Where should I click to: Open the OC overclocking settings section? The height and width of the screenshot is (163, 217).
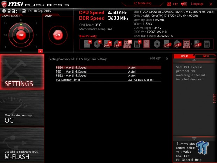tap(22, 108)
